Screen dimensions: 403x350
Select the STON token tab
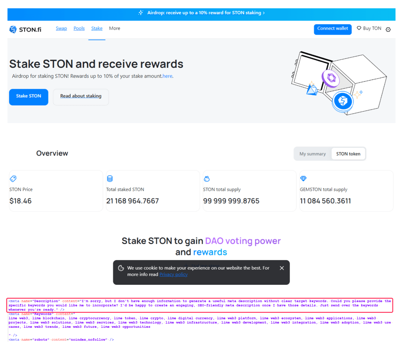(x=348, y=154)
